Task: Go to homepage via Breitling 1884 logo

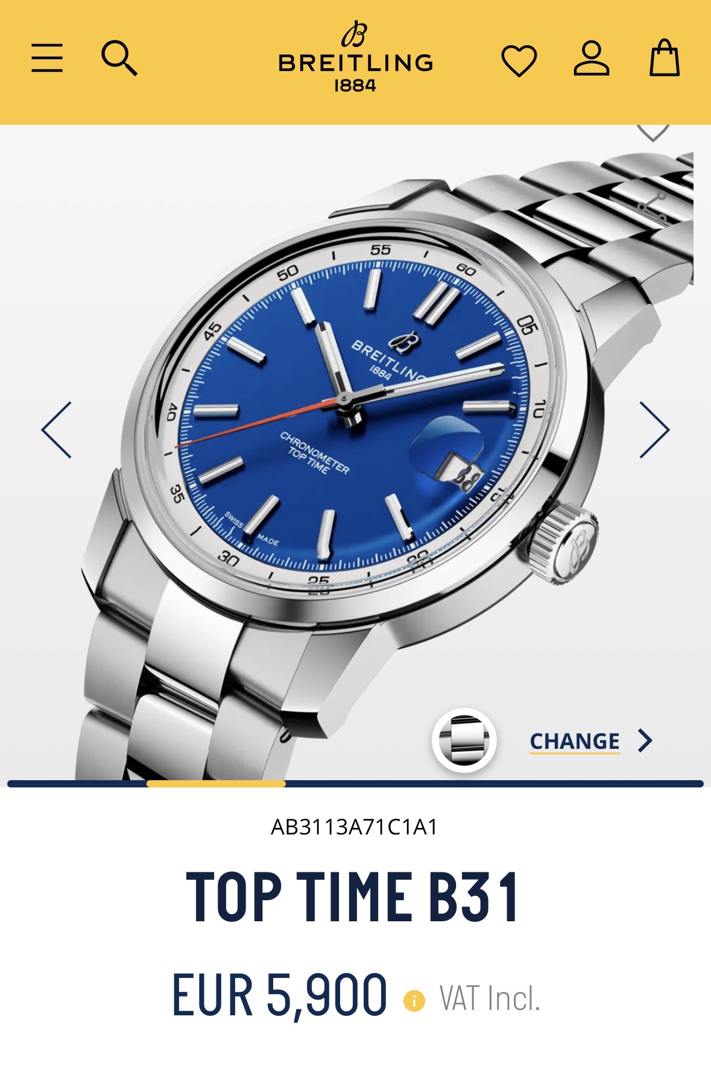Action: pyautogui.click(x=355, y=57)
